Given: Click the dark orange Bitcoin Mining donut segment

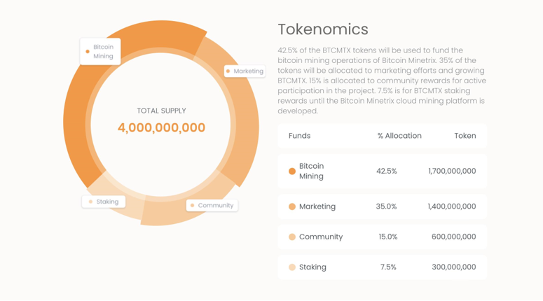Looking at the screenshot, I should click(x=84, y=105).
